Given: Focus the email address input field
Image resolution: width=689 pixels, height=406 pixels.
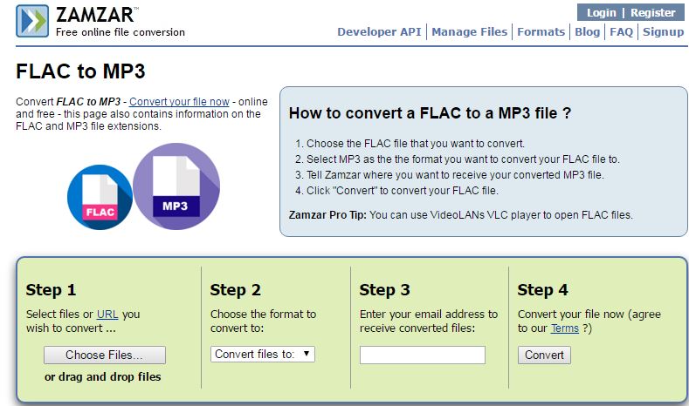Looking at the screenshot, I should tap(422, 355).
